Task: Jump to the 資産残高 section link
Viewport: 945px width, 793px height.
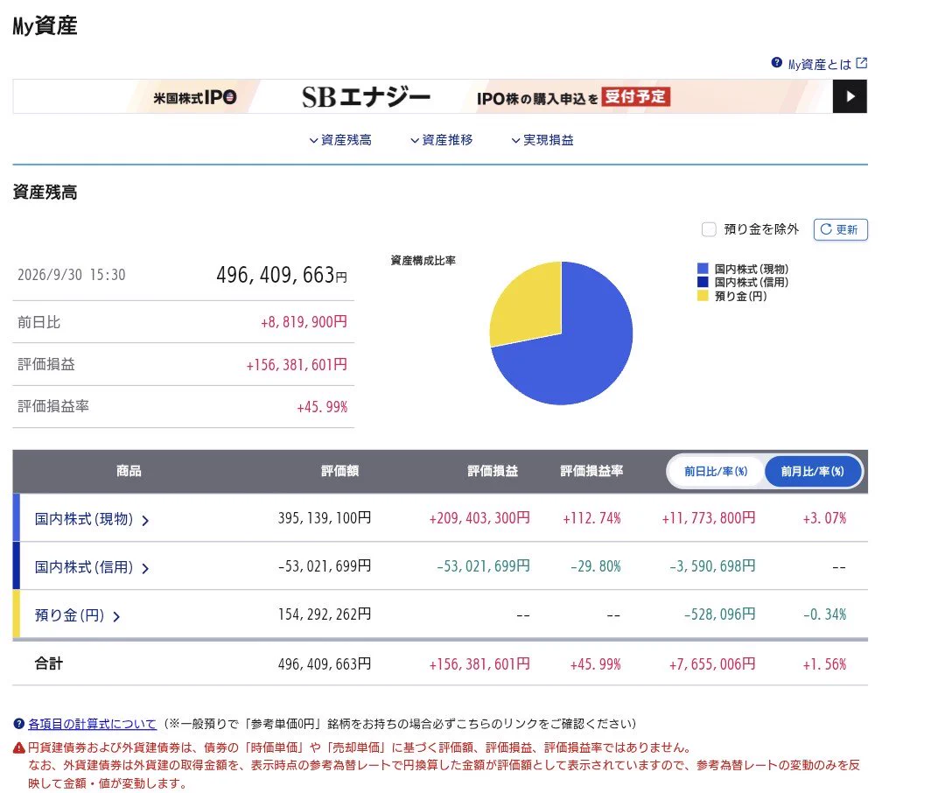Action: click(x=346, y=140)
